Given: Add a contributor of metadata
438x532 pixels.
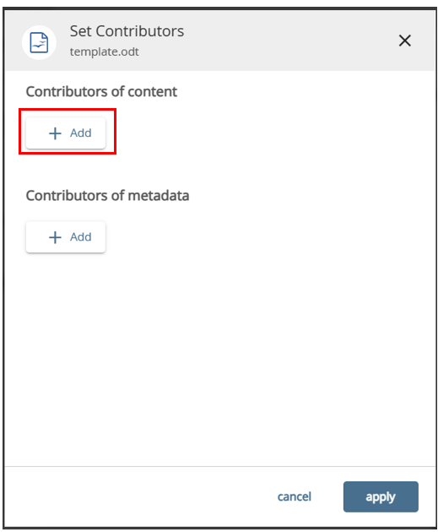Looking at the screenshot, I should click(x=66, y=237).
